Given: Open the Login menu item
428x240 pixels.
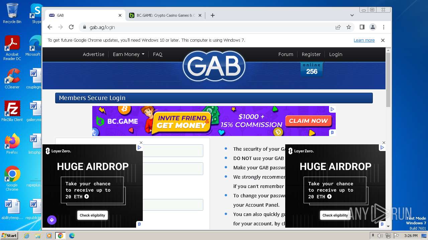Looking at the screenshot, I should 335,54.
